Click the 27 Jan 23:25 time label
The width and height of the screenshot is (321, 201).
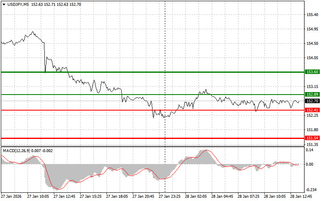pyautogui.click(x=169, y=196)
